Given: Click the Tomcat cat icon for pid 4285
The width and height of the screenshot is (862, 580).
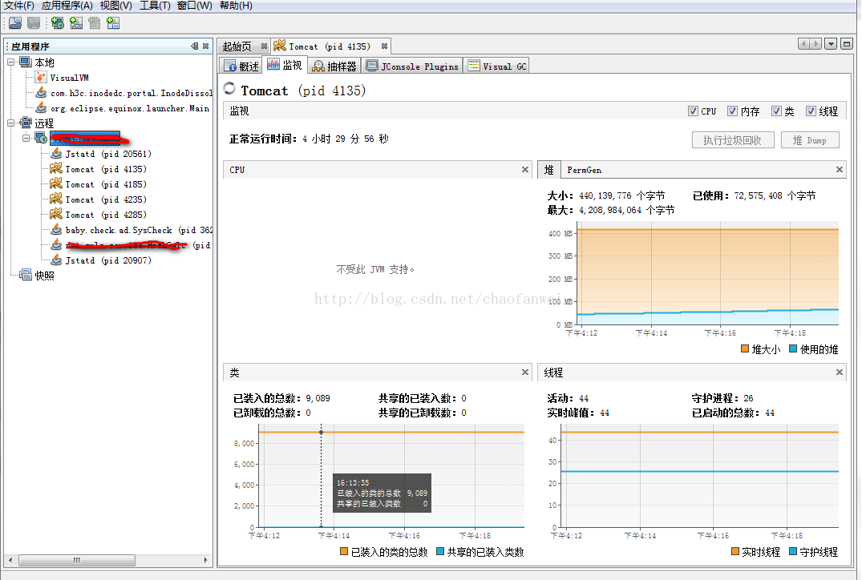Looking at the screenshot, I should pos(56,214).
